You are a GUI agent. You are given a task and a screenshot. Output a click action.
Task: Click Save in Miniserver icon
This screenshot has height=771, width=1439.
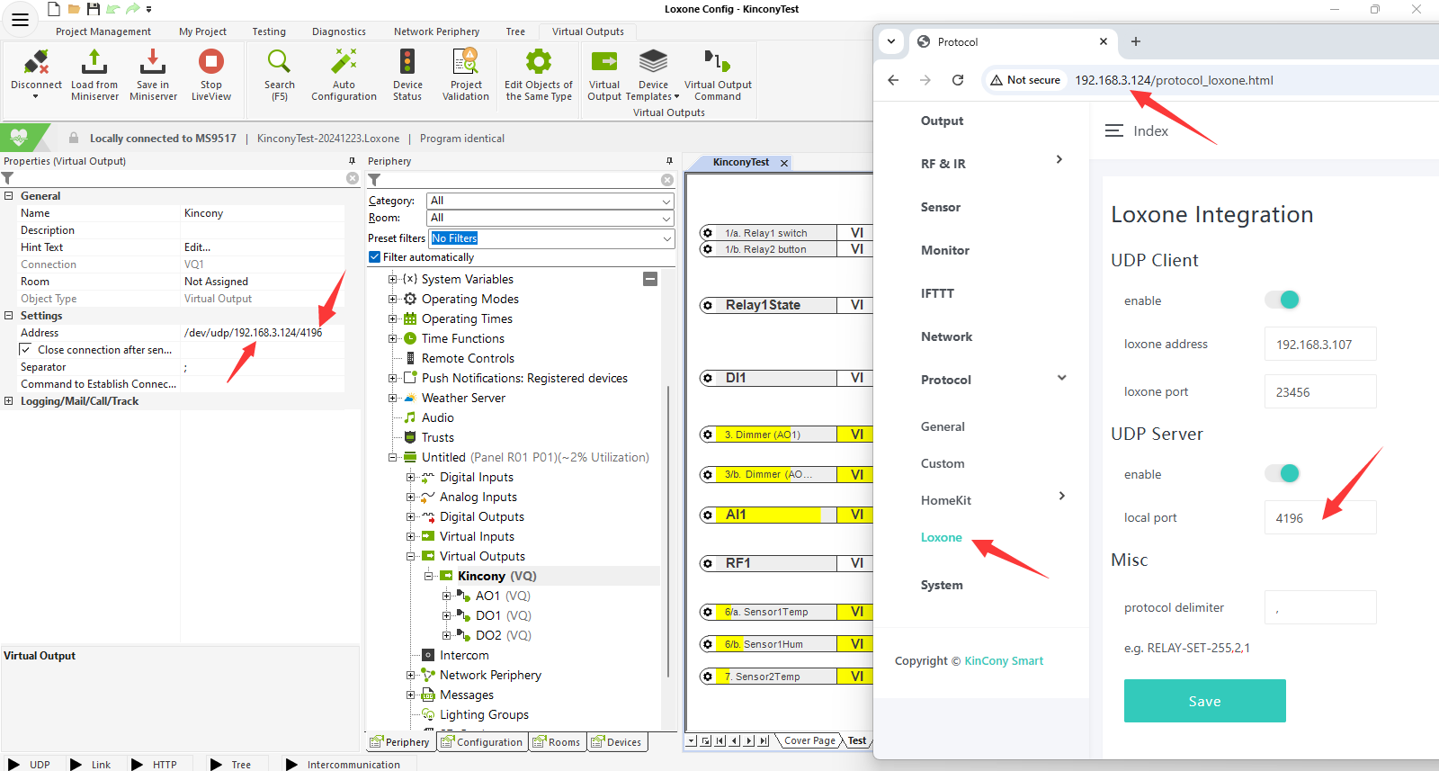pyautogui.click(x=153, y=63)
